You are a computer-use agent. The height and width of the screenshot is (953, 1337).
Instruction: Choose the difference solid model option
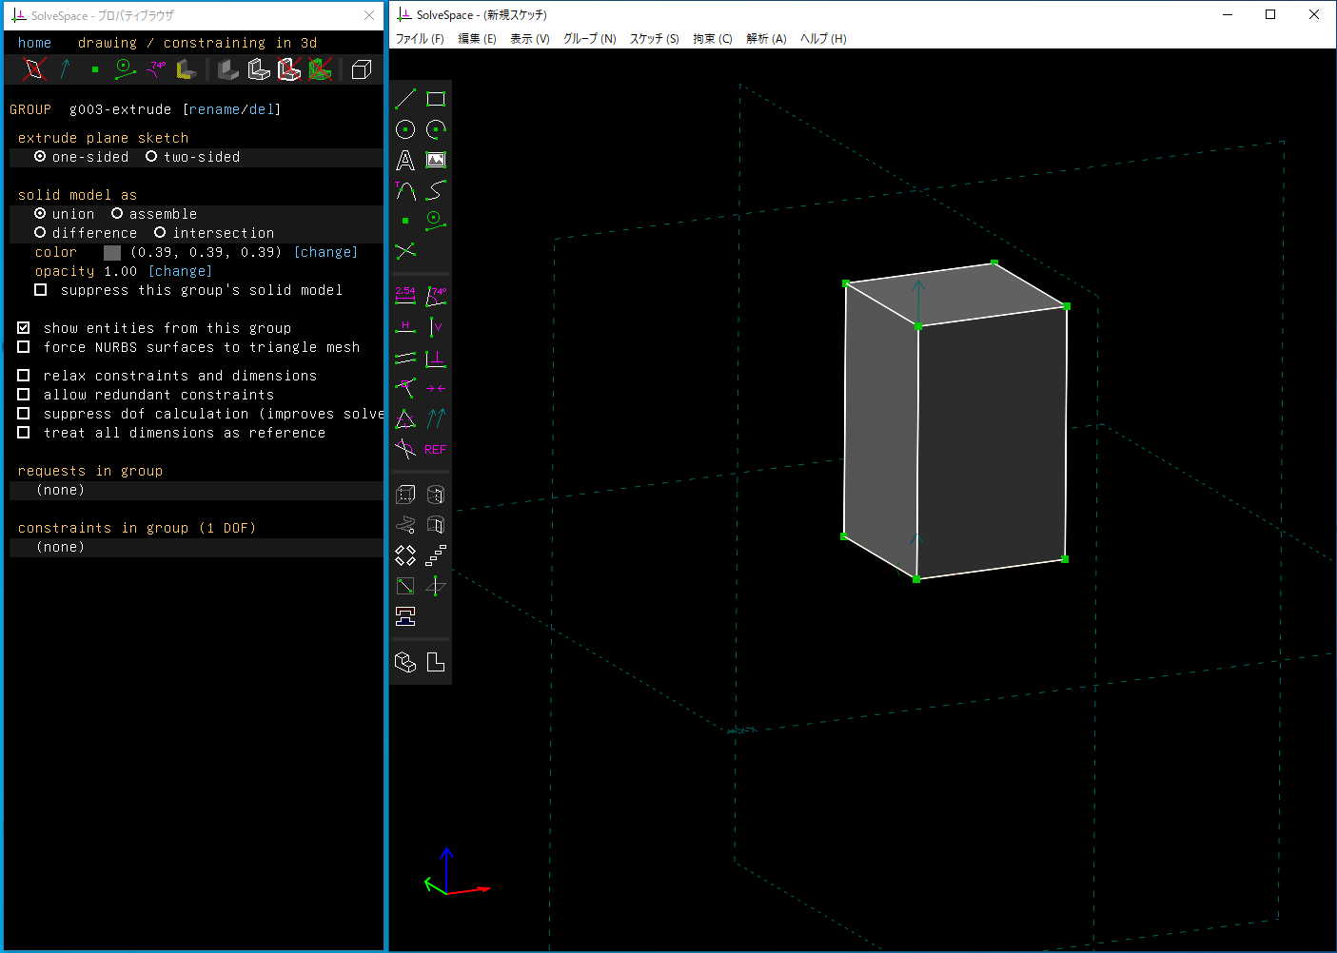(40, 233)
